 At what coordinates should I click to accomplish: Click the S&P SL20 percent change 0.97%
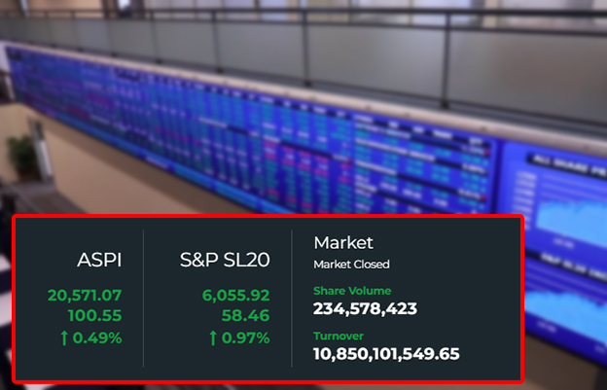(246, 338)
